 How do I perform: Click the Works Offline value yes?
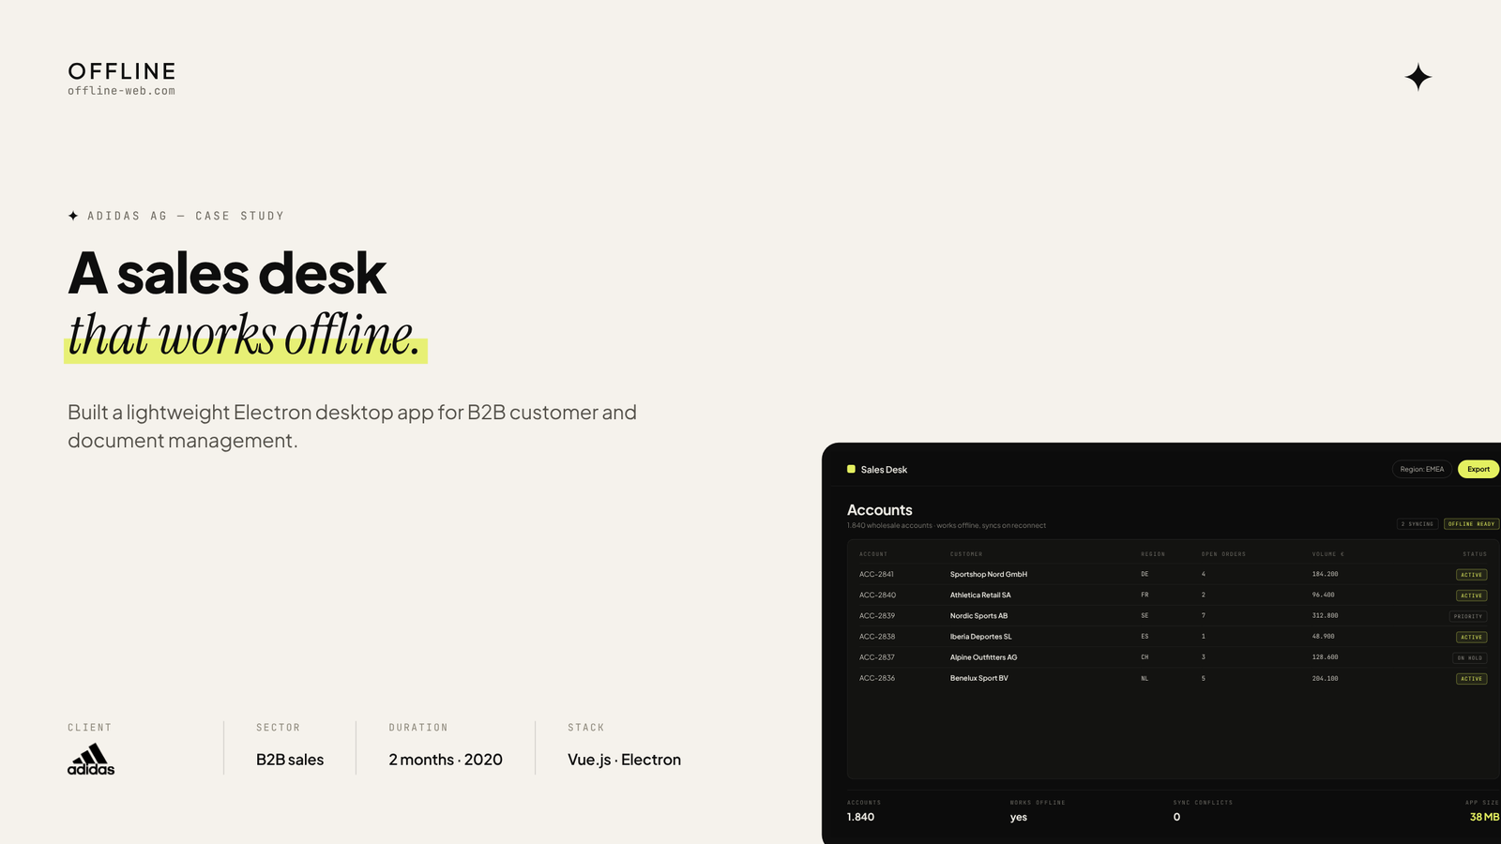point(1019,818)
